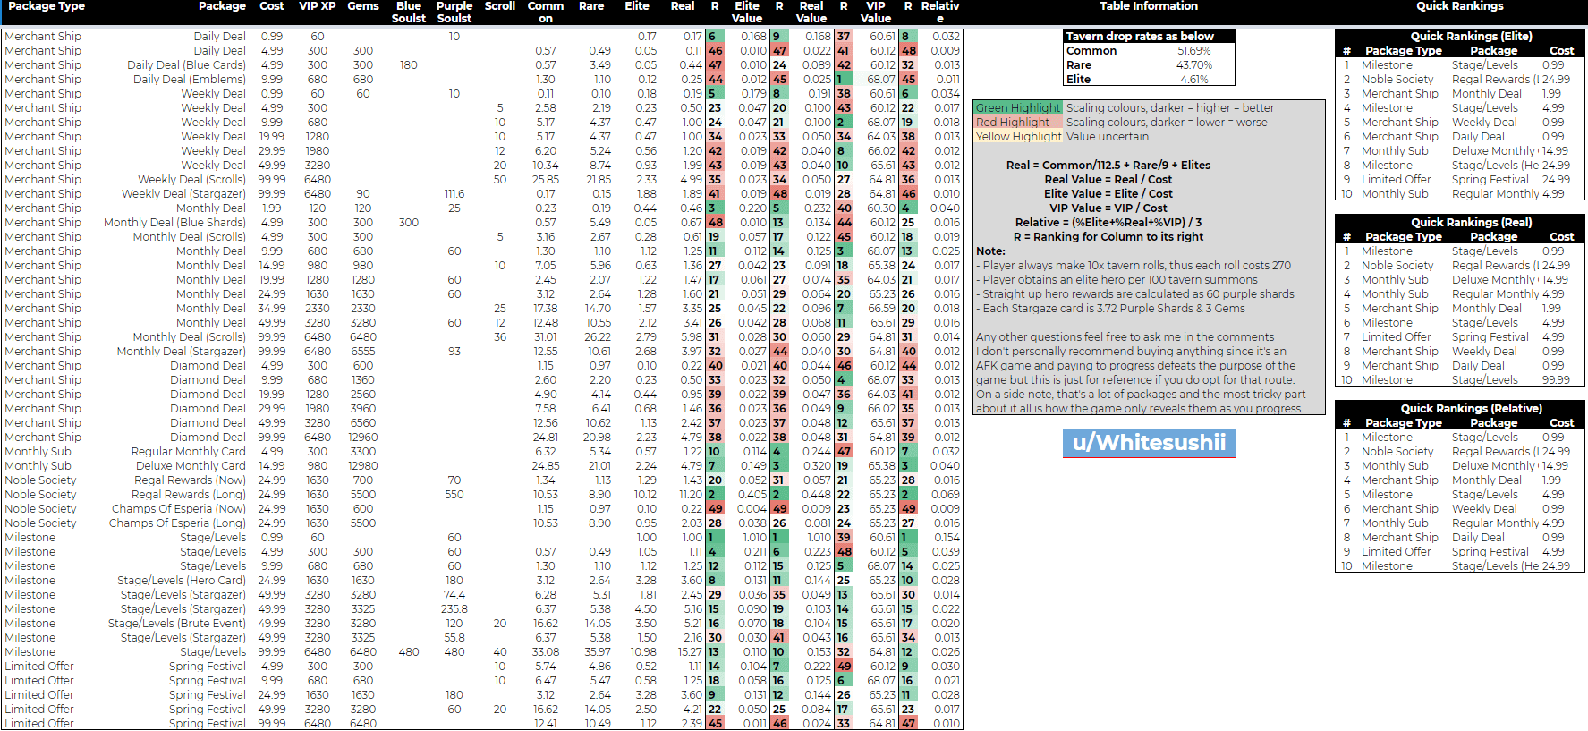Click "R = Ranking for Column to its right"
1588x731 pixels.
[1108, 237]
